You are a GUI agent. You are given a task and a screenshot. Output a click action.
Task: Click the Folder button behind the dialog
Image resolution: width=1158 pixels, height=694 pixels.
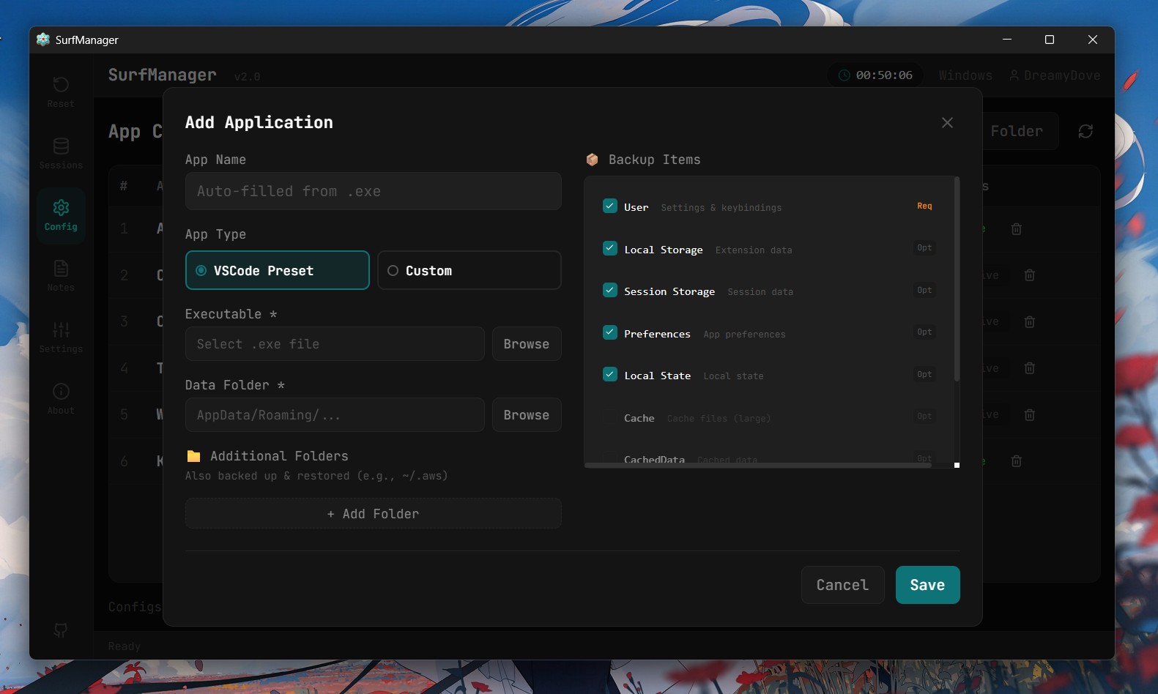tap(1020, 131)
